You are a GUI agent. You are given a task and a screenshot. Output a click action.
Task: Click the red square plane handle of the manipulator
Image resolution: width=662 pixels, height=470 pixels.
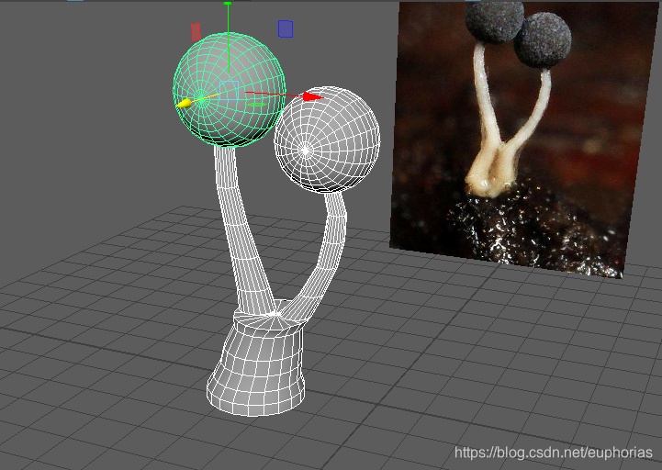coord(196,32)
